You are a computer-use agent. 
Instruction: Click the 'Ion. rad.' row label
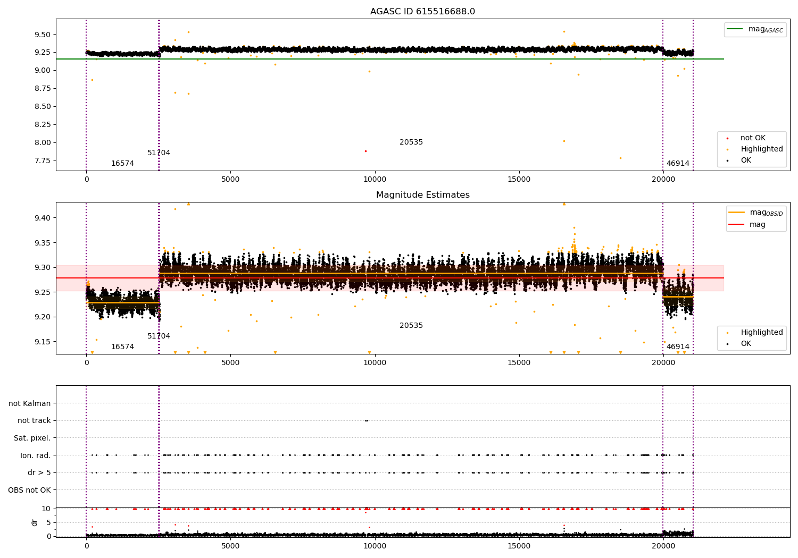click(x=36, y=455)
